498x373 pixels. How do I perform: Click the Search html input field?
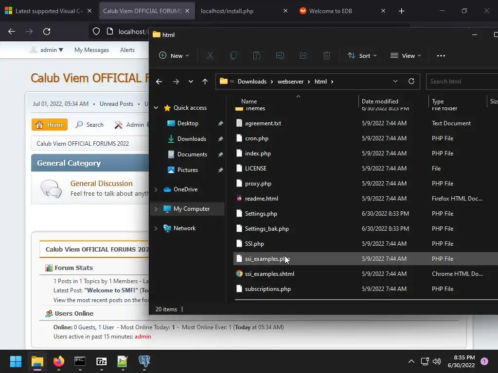462,82
